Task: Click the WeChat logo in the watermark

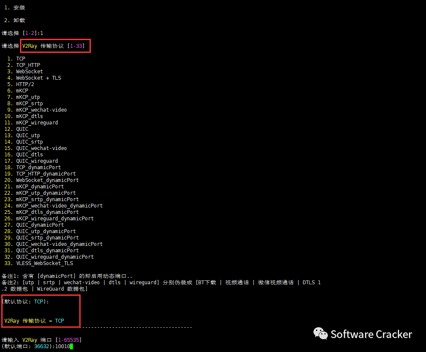Action: [320, 334]
